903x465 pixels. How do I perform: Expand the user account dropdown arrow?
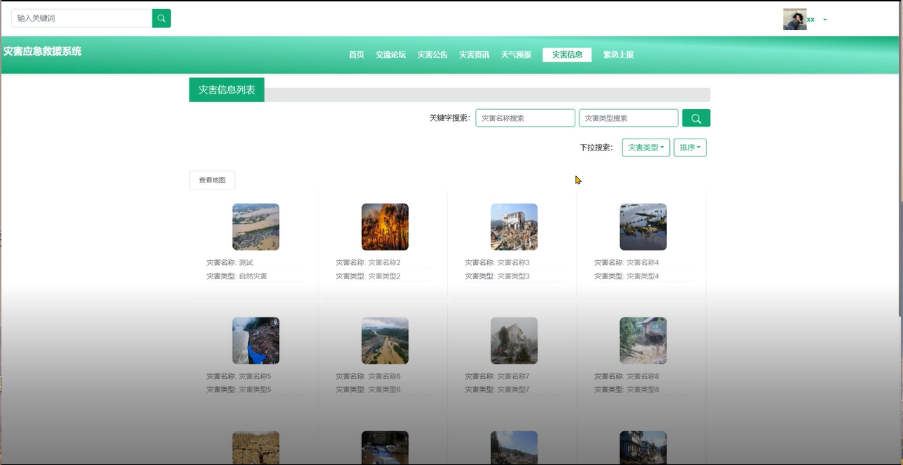pos(825,20)
